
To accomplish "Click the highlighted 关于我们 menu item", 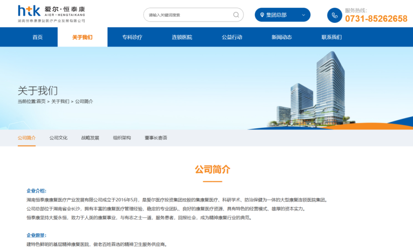I will (x=82, y=37).
